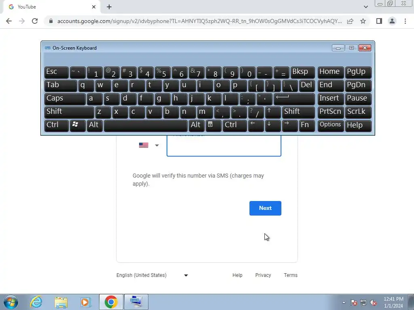This screenshot has height=310, width=414.
Task: Click the space bar key
Action: [x=146, y=125]
